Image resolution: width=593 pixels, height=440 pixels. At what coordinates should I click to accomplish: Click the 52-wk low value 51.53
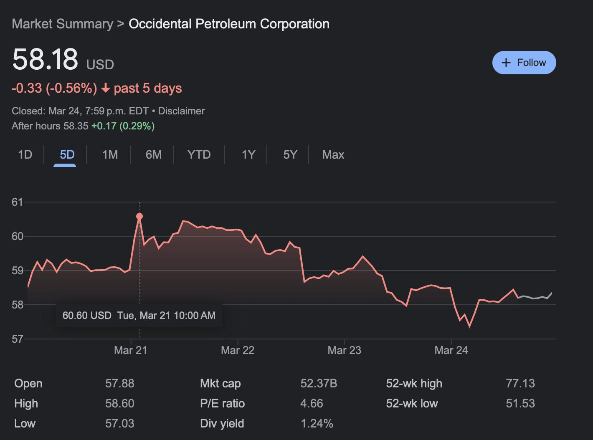click(520, 403)
